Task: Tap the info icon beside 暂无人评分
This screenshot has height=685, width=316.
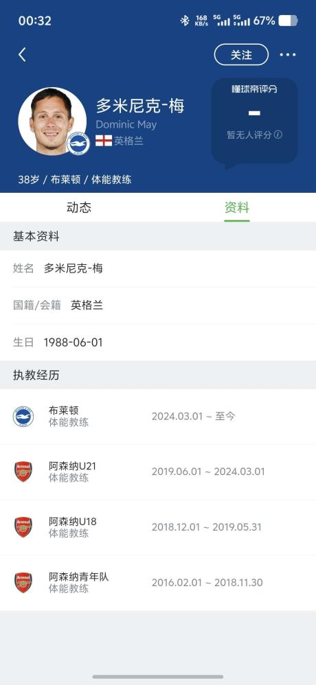Action: tap(278, 135)
